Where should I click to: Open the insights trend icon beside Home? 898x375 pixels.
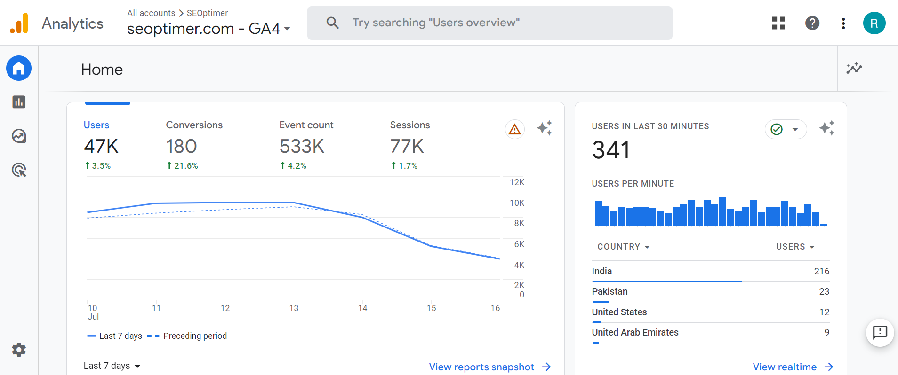click(854, 69)
